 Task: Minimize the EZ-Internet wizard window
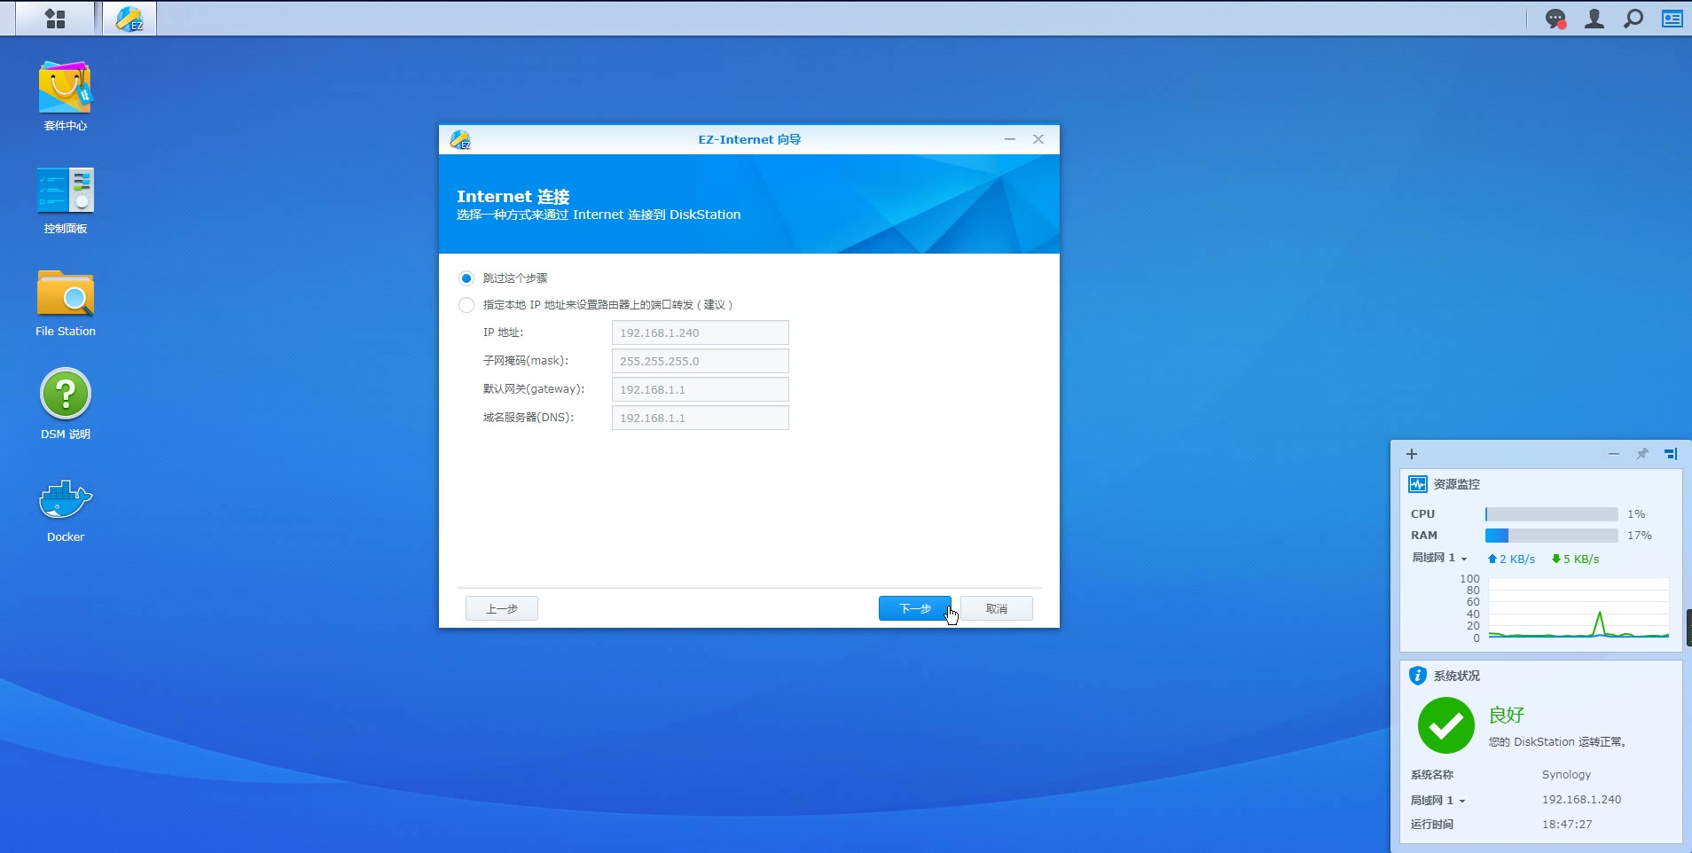pyautogui.click(x=1010, y=139)
